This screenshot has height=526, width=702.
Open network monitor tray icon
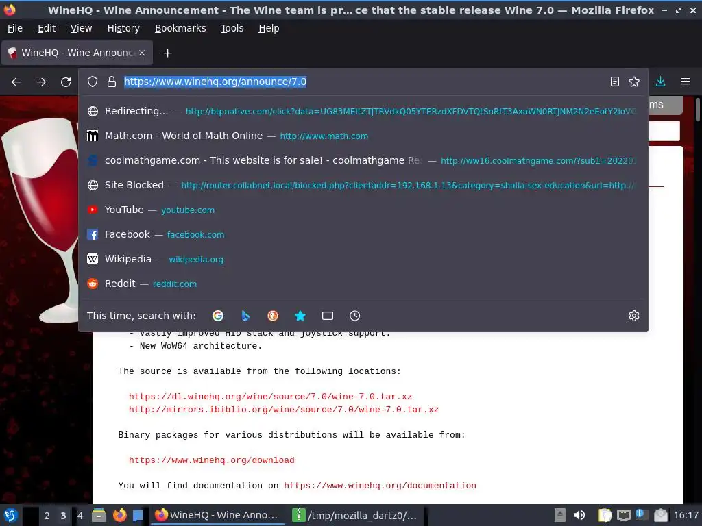pyautogui.click(x=624, y=515)
